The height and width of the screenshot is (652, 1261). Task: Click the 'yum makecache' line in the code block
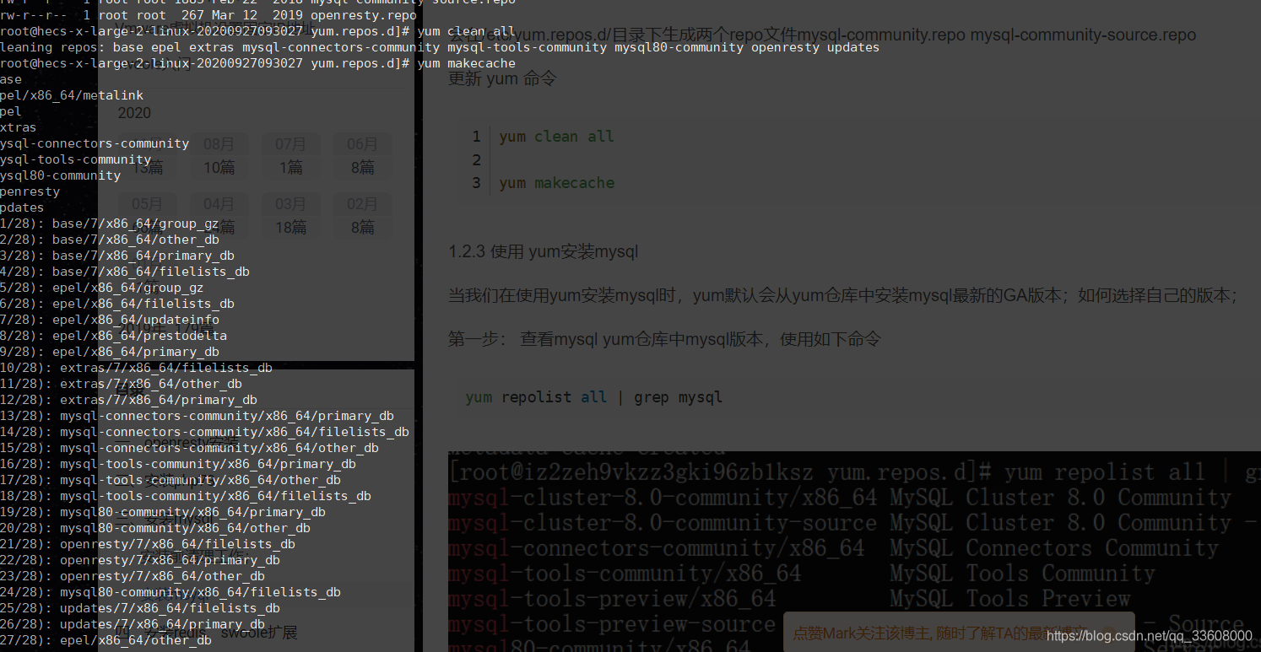point(557,183)
